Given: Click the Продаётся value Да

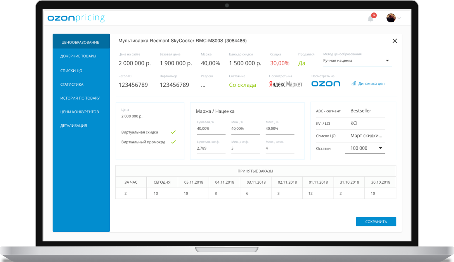Looking at the screenshot, I should coord(302,63).
